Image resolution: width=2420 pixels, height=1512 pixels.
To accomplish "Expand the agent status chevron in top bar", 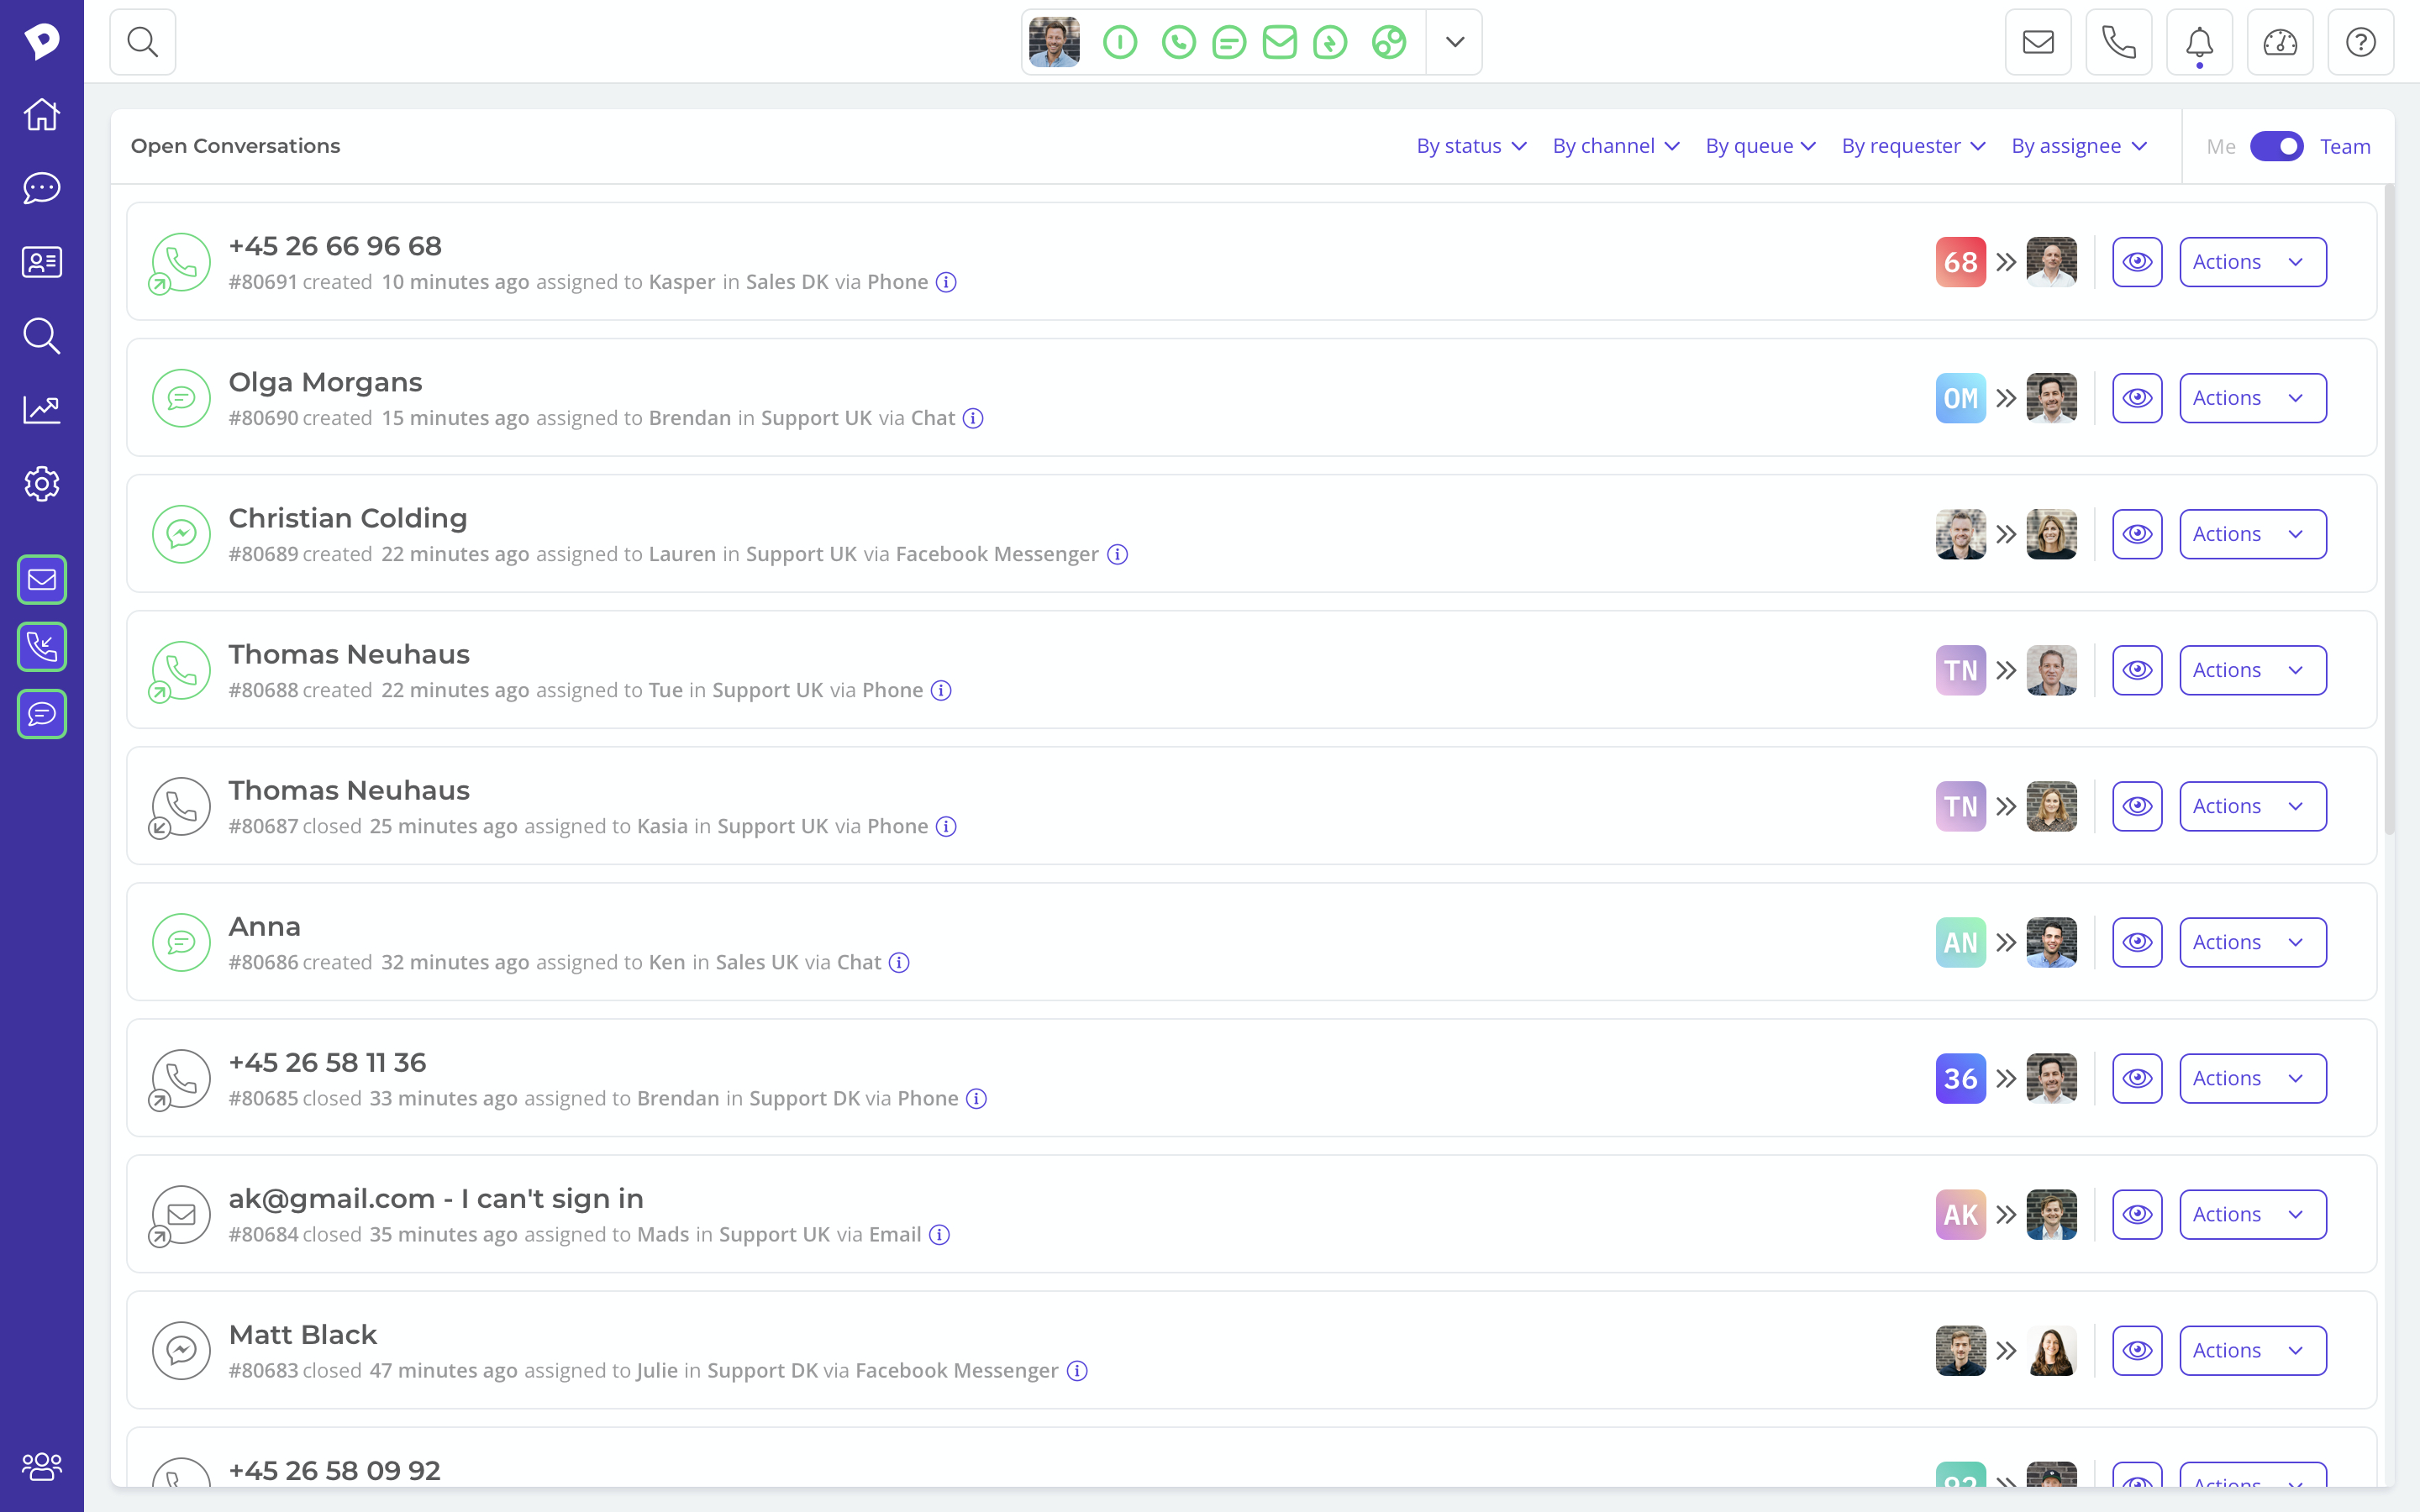I will point(1455,42).
